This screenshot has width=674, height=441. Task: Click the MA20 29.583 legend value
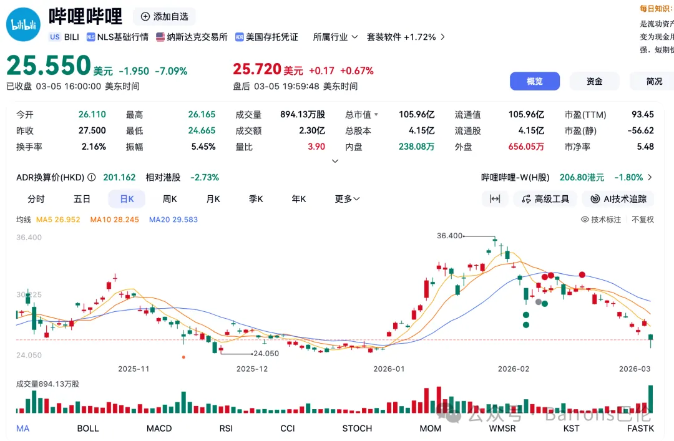tap(173, 220)
